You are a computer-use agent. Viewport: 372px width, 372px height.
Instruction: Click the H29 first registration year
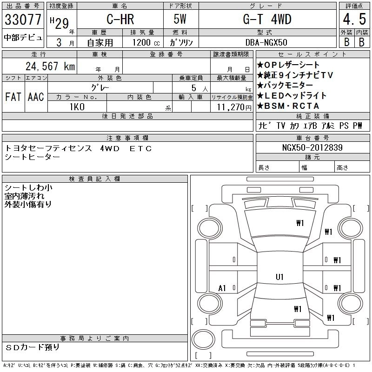[60, 23]
